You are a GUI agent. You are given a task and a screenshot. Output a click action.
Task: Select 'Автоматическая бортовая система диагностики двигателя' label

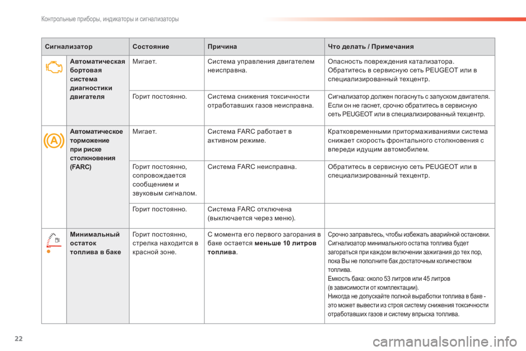98,79
